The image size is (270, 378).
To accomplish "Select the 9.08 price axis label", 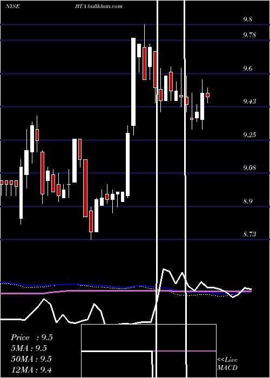I will [249, 168].
